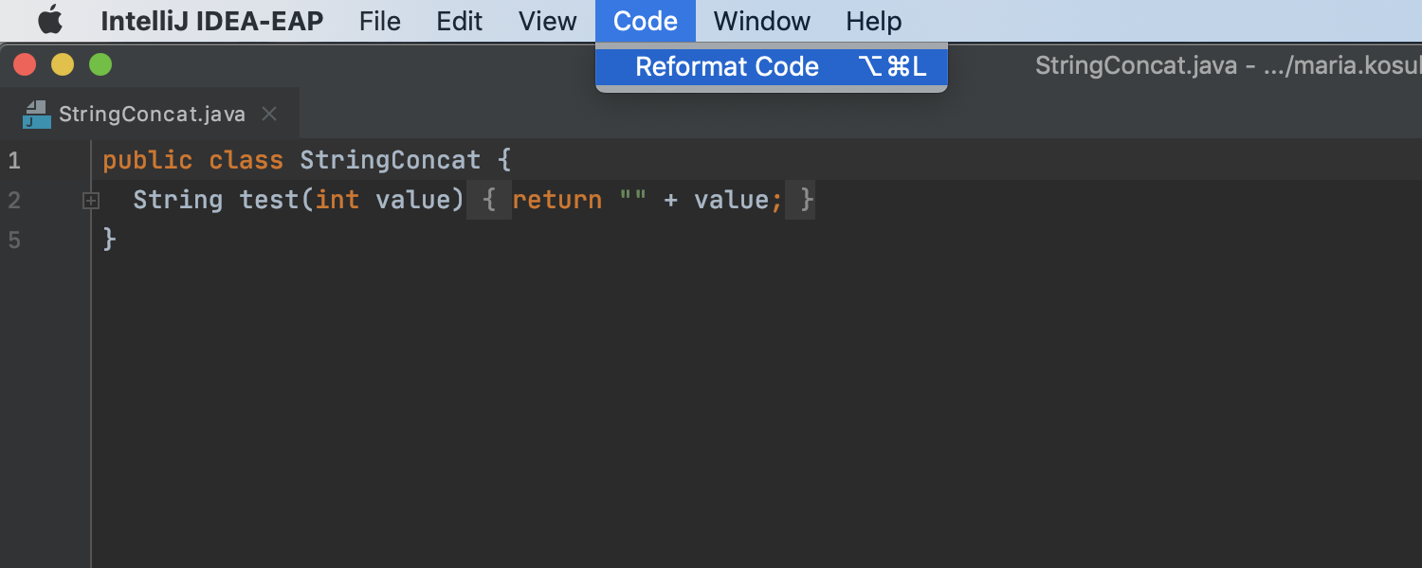Place the cursor on the return keyword

coord(556,201)
